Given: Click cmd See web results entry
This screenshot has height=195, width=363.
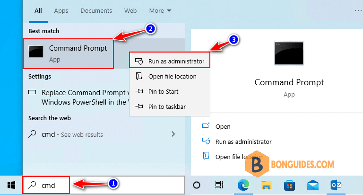Looking at the screenshot, I should 104,134.
